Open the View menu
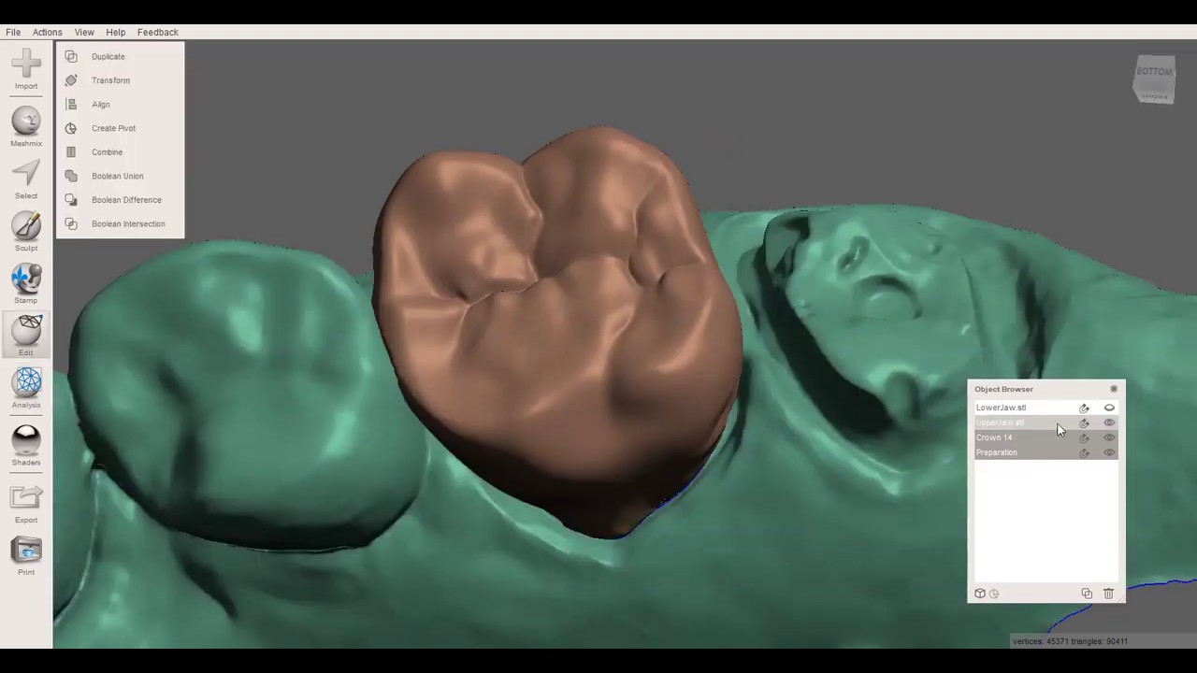1197x673 pixels. 84,32
